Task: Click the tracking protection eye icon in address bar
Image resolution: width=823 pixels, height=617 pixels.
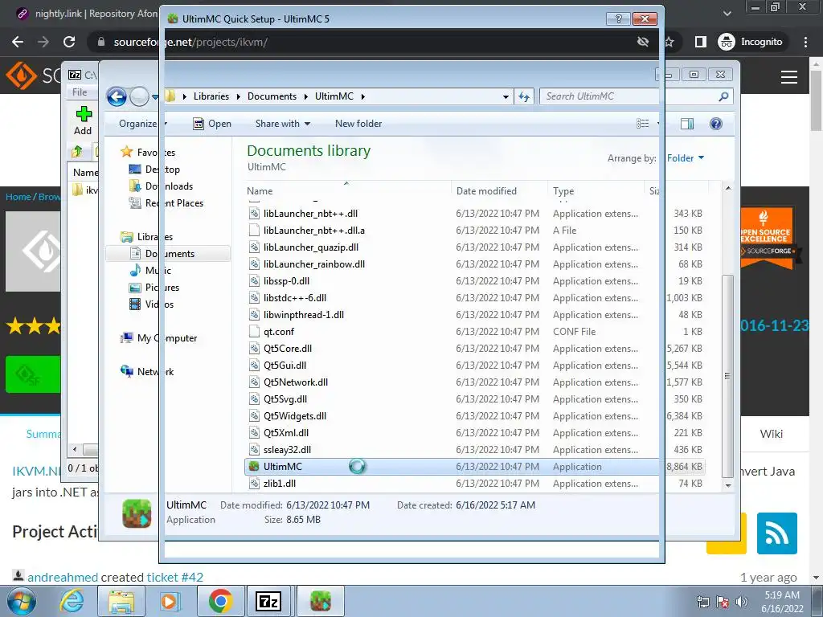Action: (642, 42)
